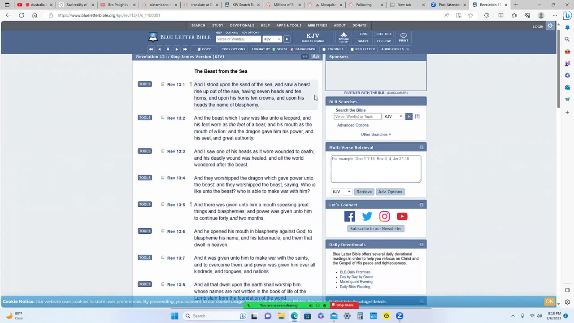Click the header Verse or Word(s) field

(238, 39)
